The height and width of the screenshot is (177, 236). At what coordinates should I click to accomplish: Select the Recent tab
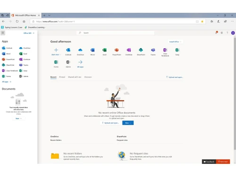tap(53, 77)
